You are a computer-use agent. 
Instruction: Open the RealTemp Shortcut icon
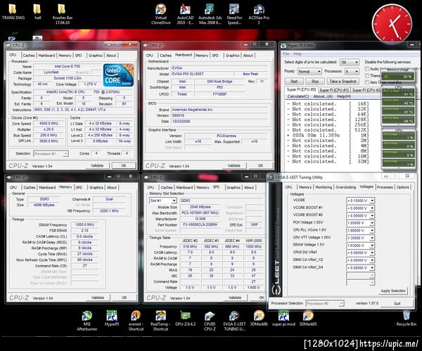(x=160, y=321)
